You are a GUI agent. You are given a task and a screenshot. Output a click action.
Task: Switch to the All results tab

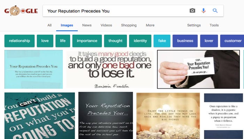coord(49,25)
